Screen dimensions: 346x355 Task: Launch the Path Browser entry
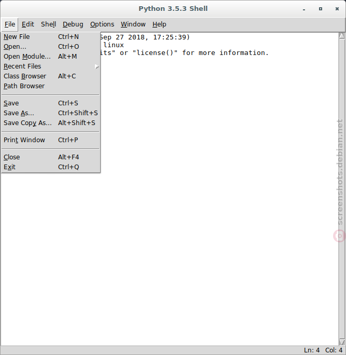51,86
